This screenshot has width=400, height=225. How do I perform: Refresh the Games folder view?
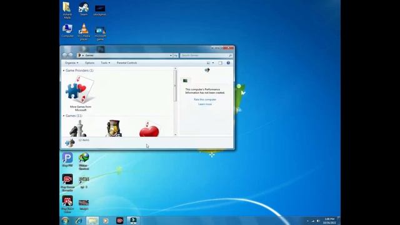[176, 56]
